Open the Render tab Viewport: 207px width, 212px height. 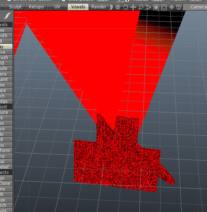tap(99, 7)
